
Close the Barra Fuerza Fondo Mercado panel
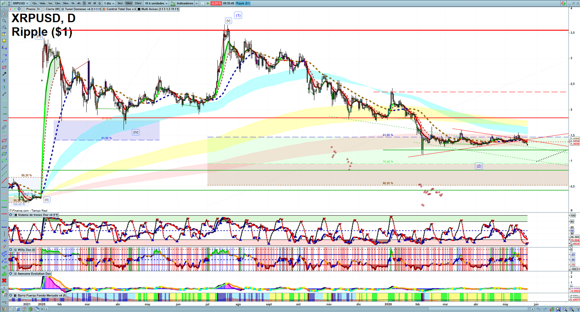(11, 295)
